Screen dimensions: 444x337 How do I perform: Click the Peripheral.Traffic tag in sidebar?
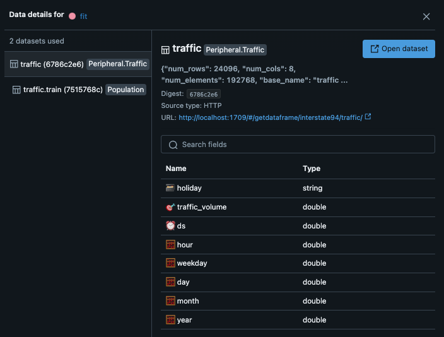[x=117, y=64]
